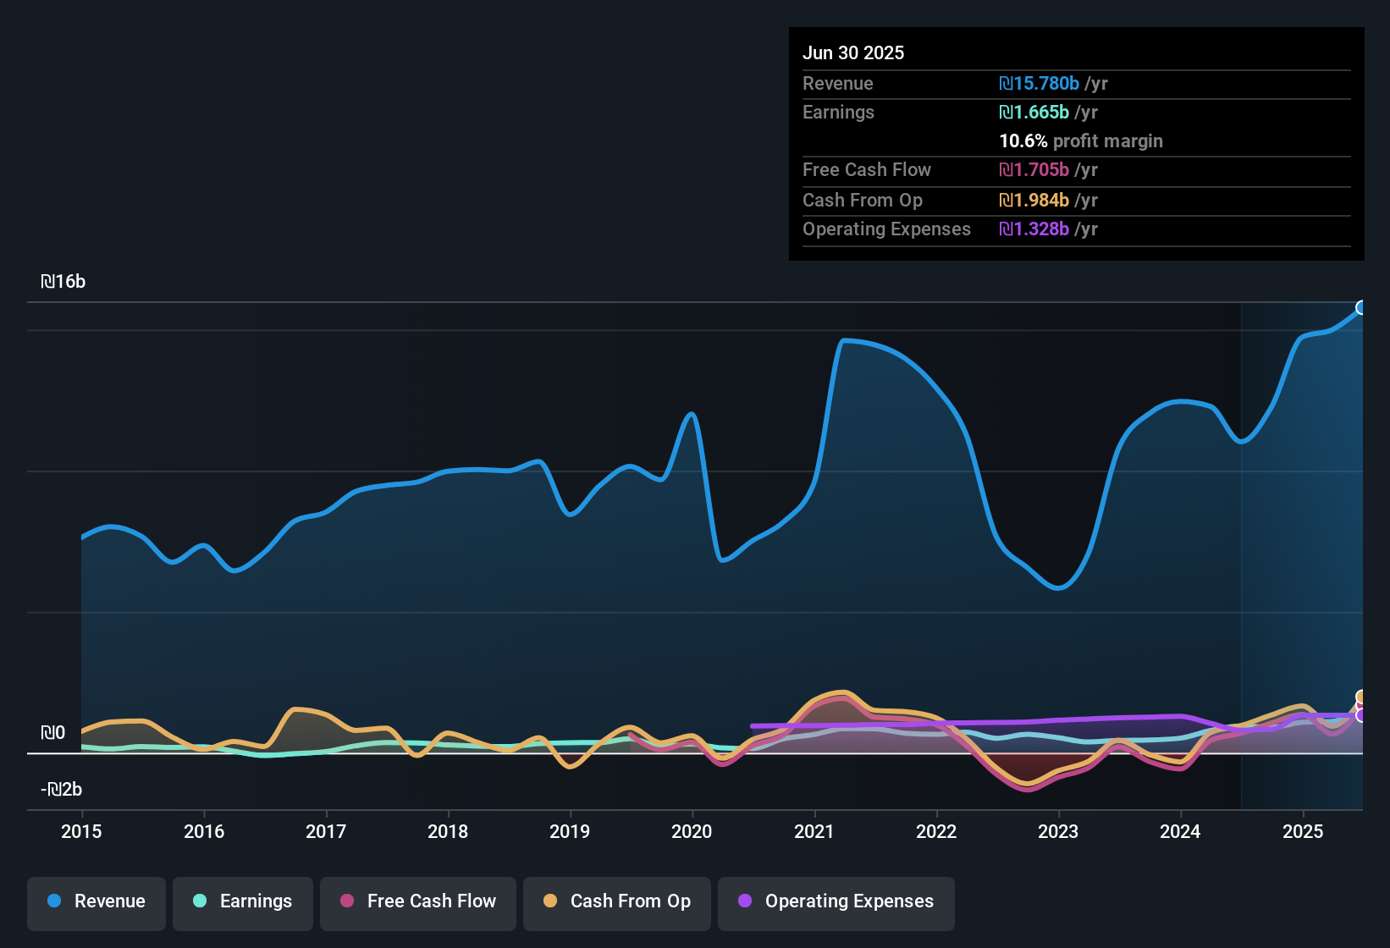Click the ₪15.780b revenue value in tooltip
Viewport: 1390px width, 948px height.
coord(1039,83)
